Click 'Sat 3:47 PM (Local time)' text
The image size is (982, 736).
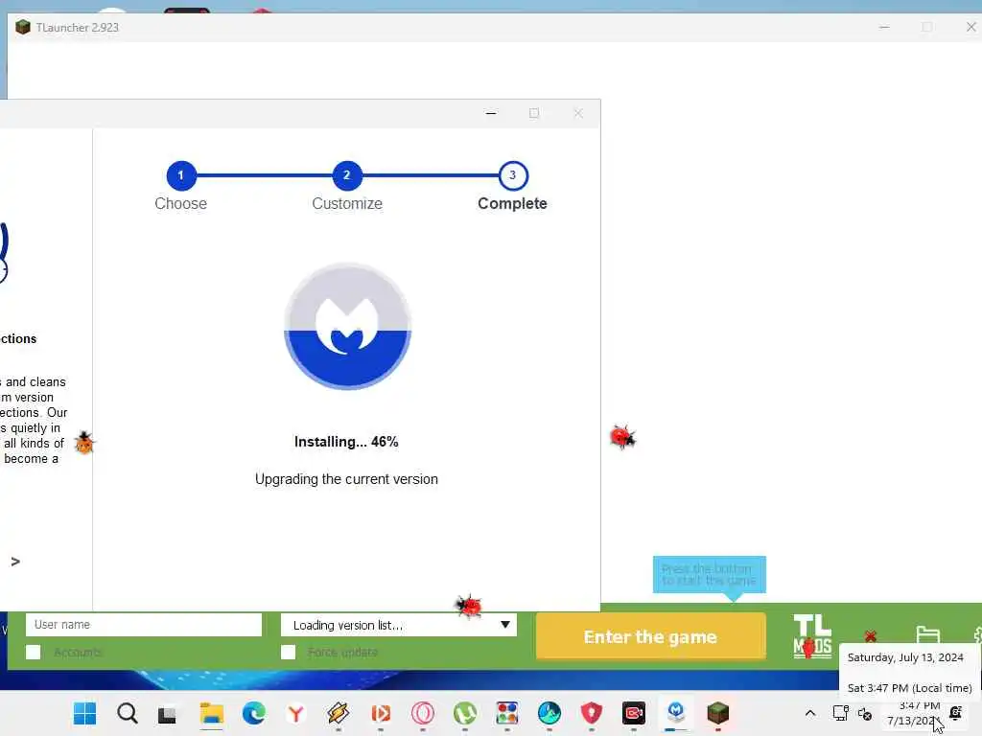(909, 688)
